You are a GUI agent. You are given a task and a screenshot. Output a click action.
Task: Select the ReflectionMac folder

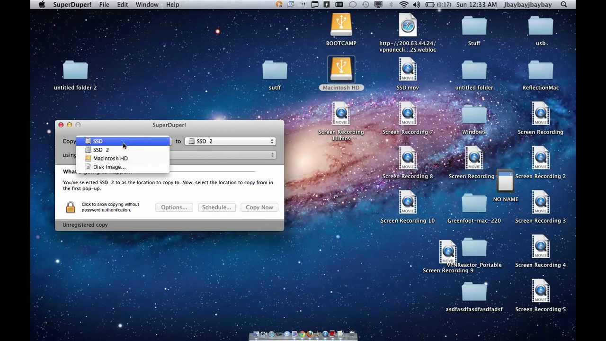(x=540, y=70)
